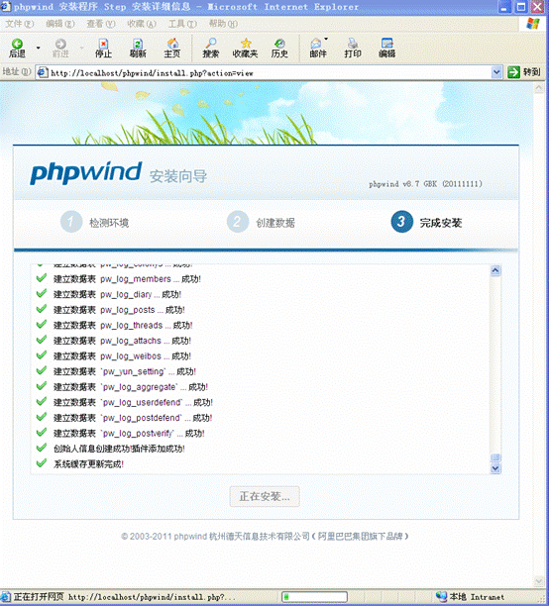Click step 2 circle 创建数据
549x606 pixels.
click(237, 222)
